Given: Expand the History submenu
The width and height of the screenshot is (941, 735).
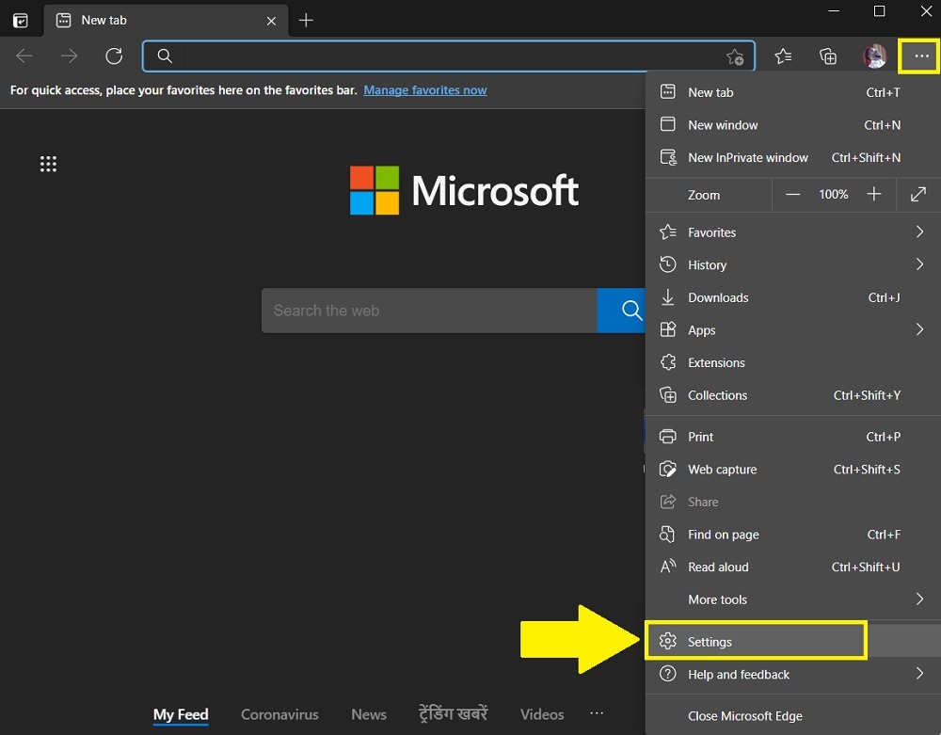Looking at the screenshot, I should tap(708, 264).
